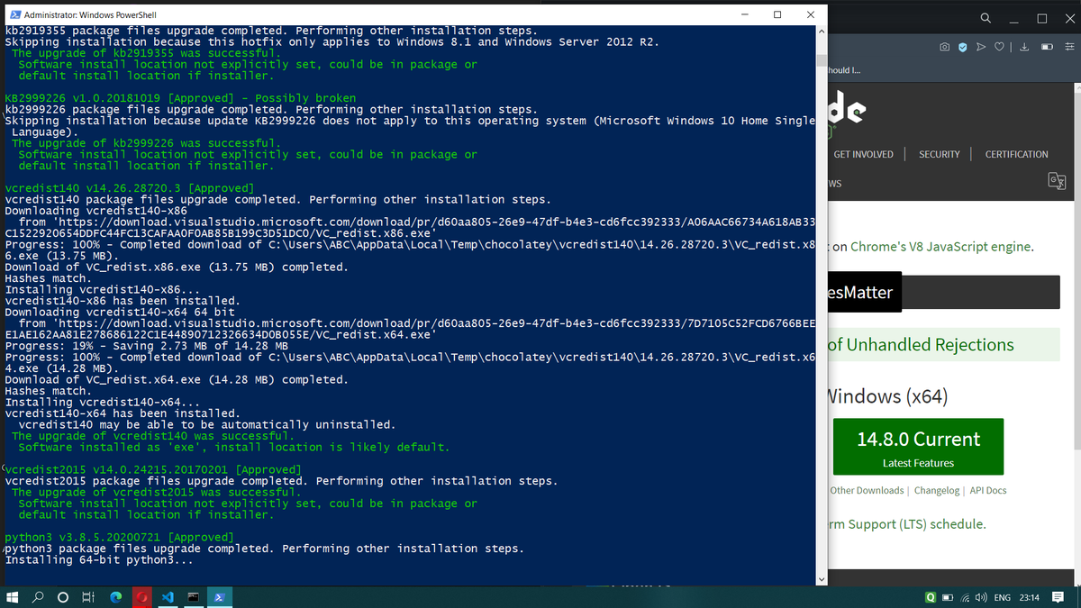
Task: Click 'vcredist140 v14.26.28720.3 [Approved]' line
Action: [x=130, y=188]
